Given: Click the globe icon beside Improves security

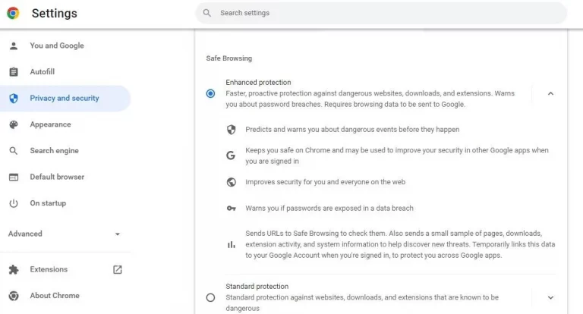Looking at the screenshot, I should pos(232,182).
